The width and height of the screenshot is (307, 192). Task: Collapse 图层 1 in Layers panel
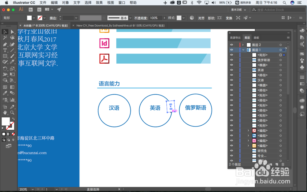tap(243, 50)
